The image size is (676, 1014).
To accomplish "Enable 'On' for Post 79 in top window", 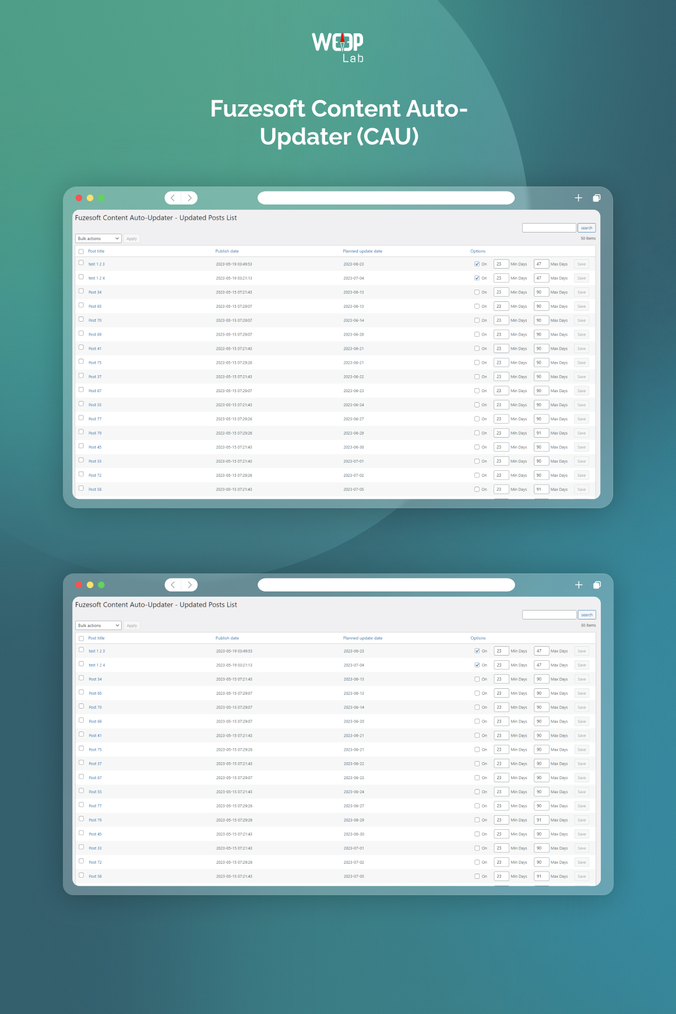I will tap(477, 434).
